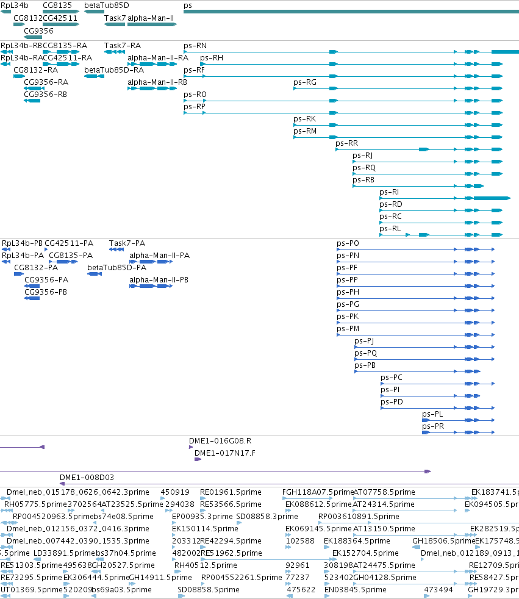Screen dimensions: 519x599
Task: Select the ps-PL protein label
Action: 432,415
